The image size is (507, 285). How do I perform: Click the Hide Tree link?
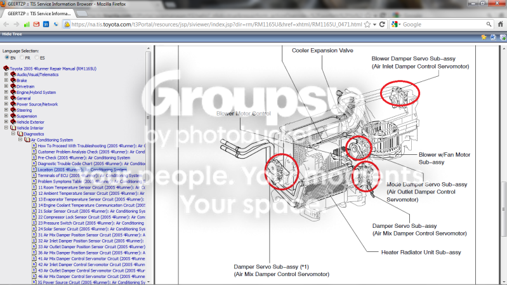click(x=12, y=34)
